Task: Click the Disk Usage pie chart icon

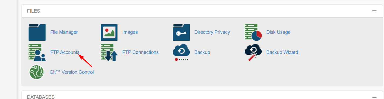Action: [253, 32]
